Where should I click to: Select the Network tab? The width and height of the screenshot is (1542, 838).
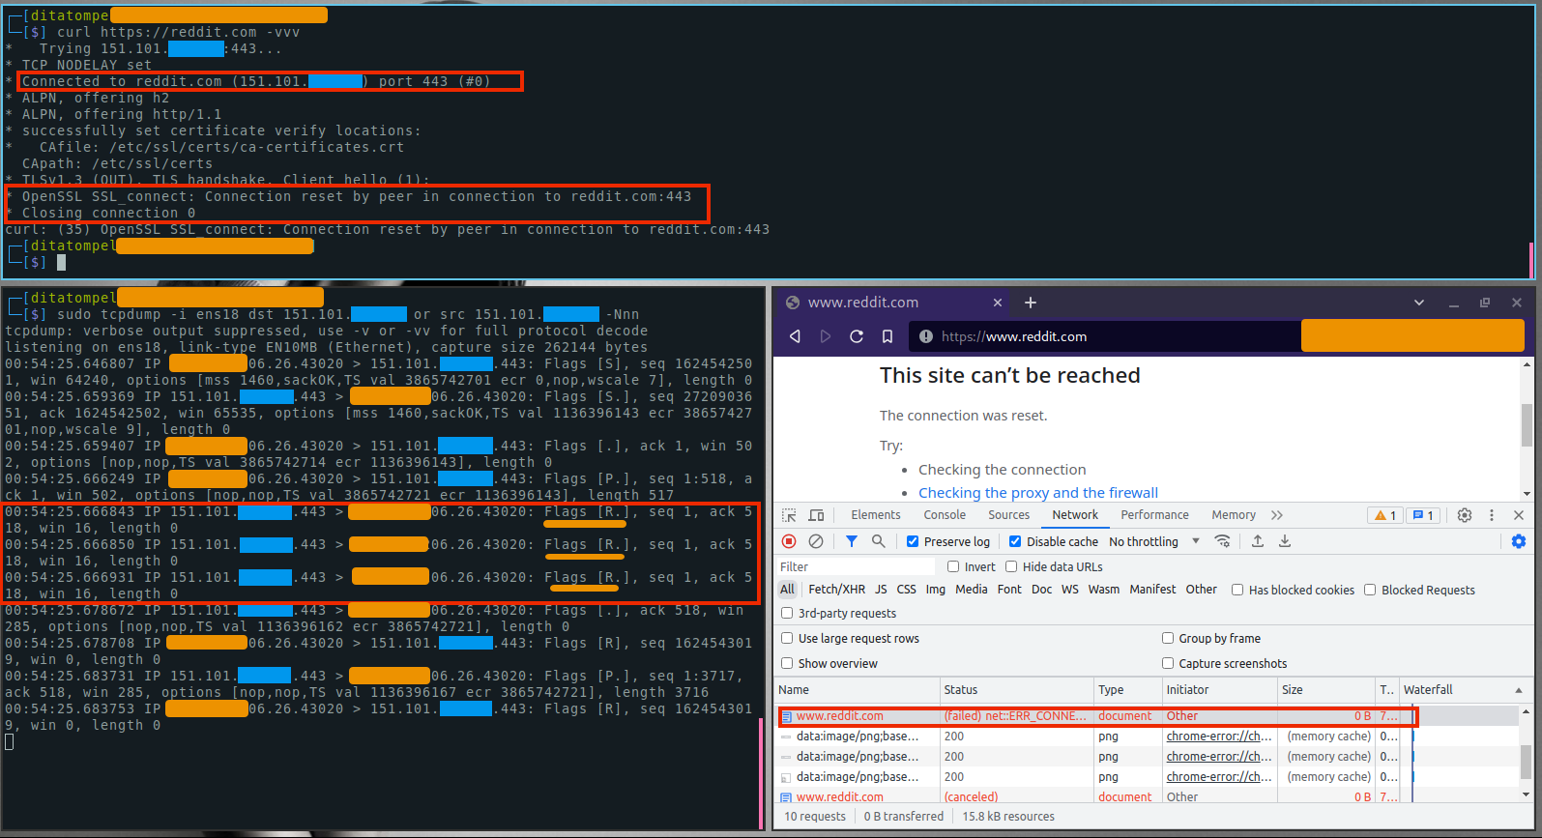tap(1075, 515)
